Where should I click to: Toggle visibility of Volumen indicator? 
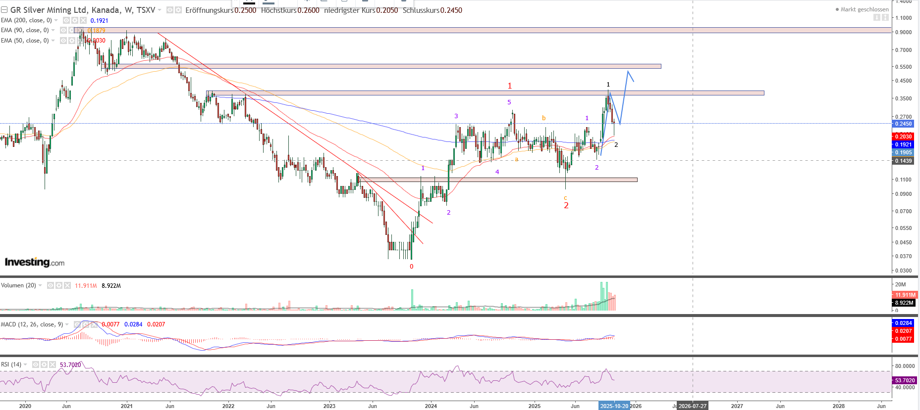click(x=51, y=285)
